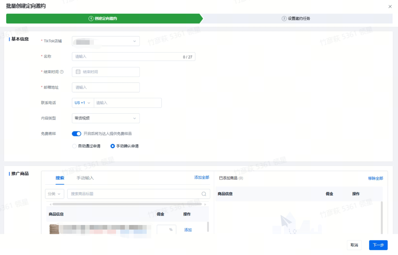This screenshot has width=398, height=255.
Task: Click the calendar icon in 结束时间 field
Action: coord(78,72)
